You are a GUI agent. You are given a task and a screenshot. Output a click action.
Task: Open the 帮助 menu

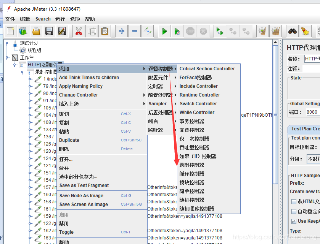tap(90, 19)
